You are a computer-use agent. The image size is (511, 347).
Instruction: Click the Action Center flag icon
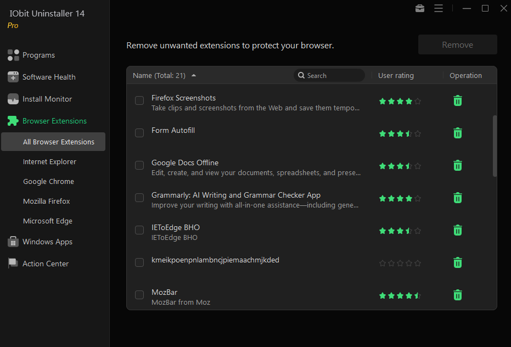coord(13,263)
